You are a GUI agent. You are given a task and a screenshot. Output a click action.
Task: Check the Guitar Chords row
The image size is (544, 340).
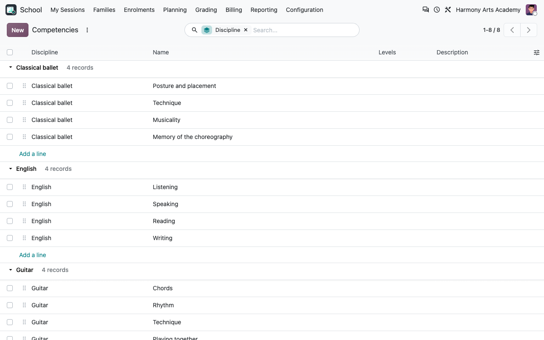click(x=10, y=288)
